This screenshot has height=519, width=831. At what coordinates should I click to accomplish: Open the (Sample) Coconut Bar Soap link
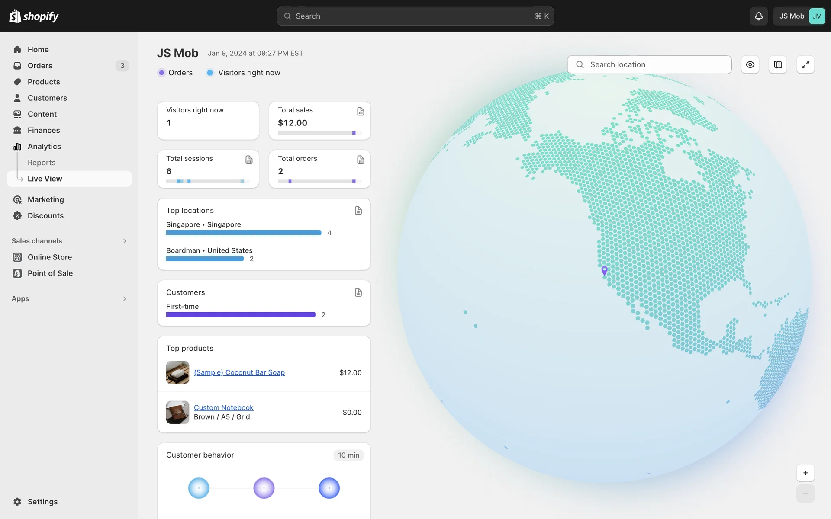coord(239,372)
